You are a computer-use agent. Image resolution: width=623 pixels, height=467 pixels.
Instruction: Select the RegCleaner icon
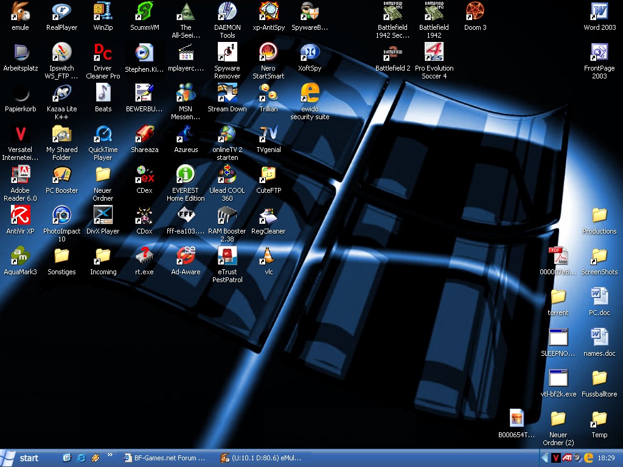[x=268, y=220]
